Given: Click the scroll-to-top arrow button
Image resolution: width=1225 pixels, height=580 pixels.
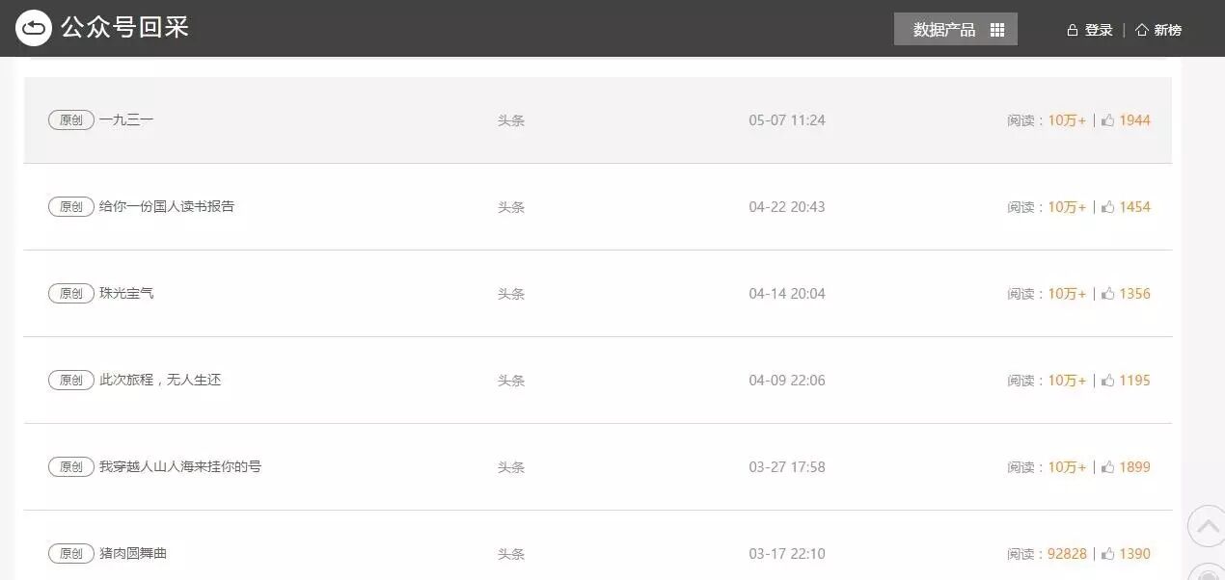Looking at the screenshot, I should [x=1206, y=526].
